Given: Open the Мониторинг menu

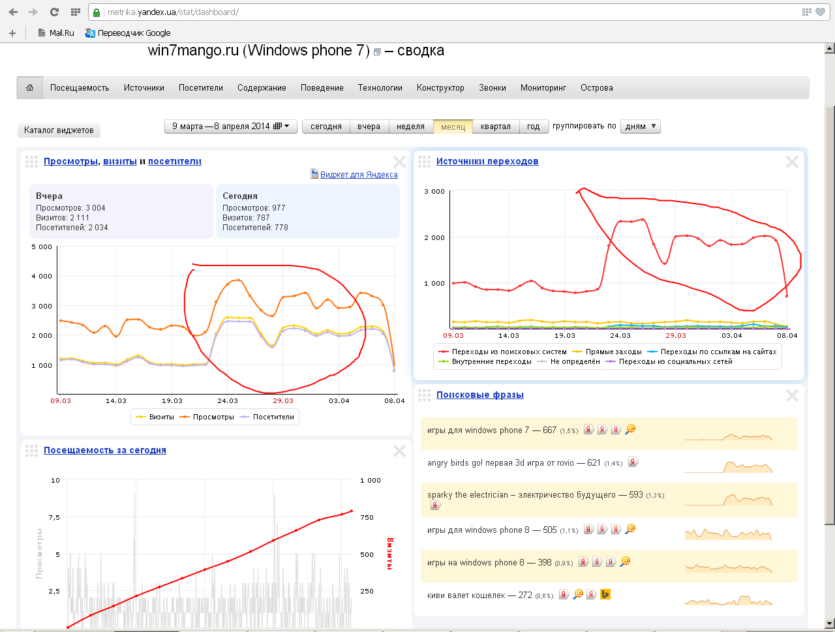Looking at the screenshot, I should 543,88.
